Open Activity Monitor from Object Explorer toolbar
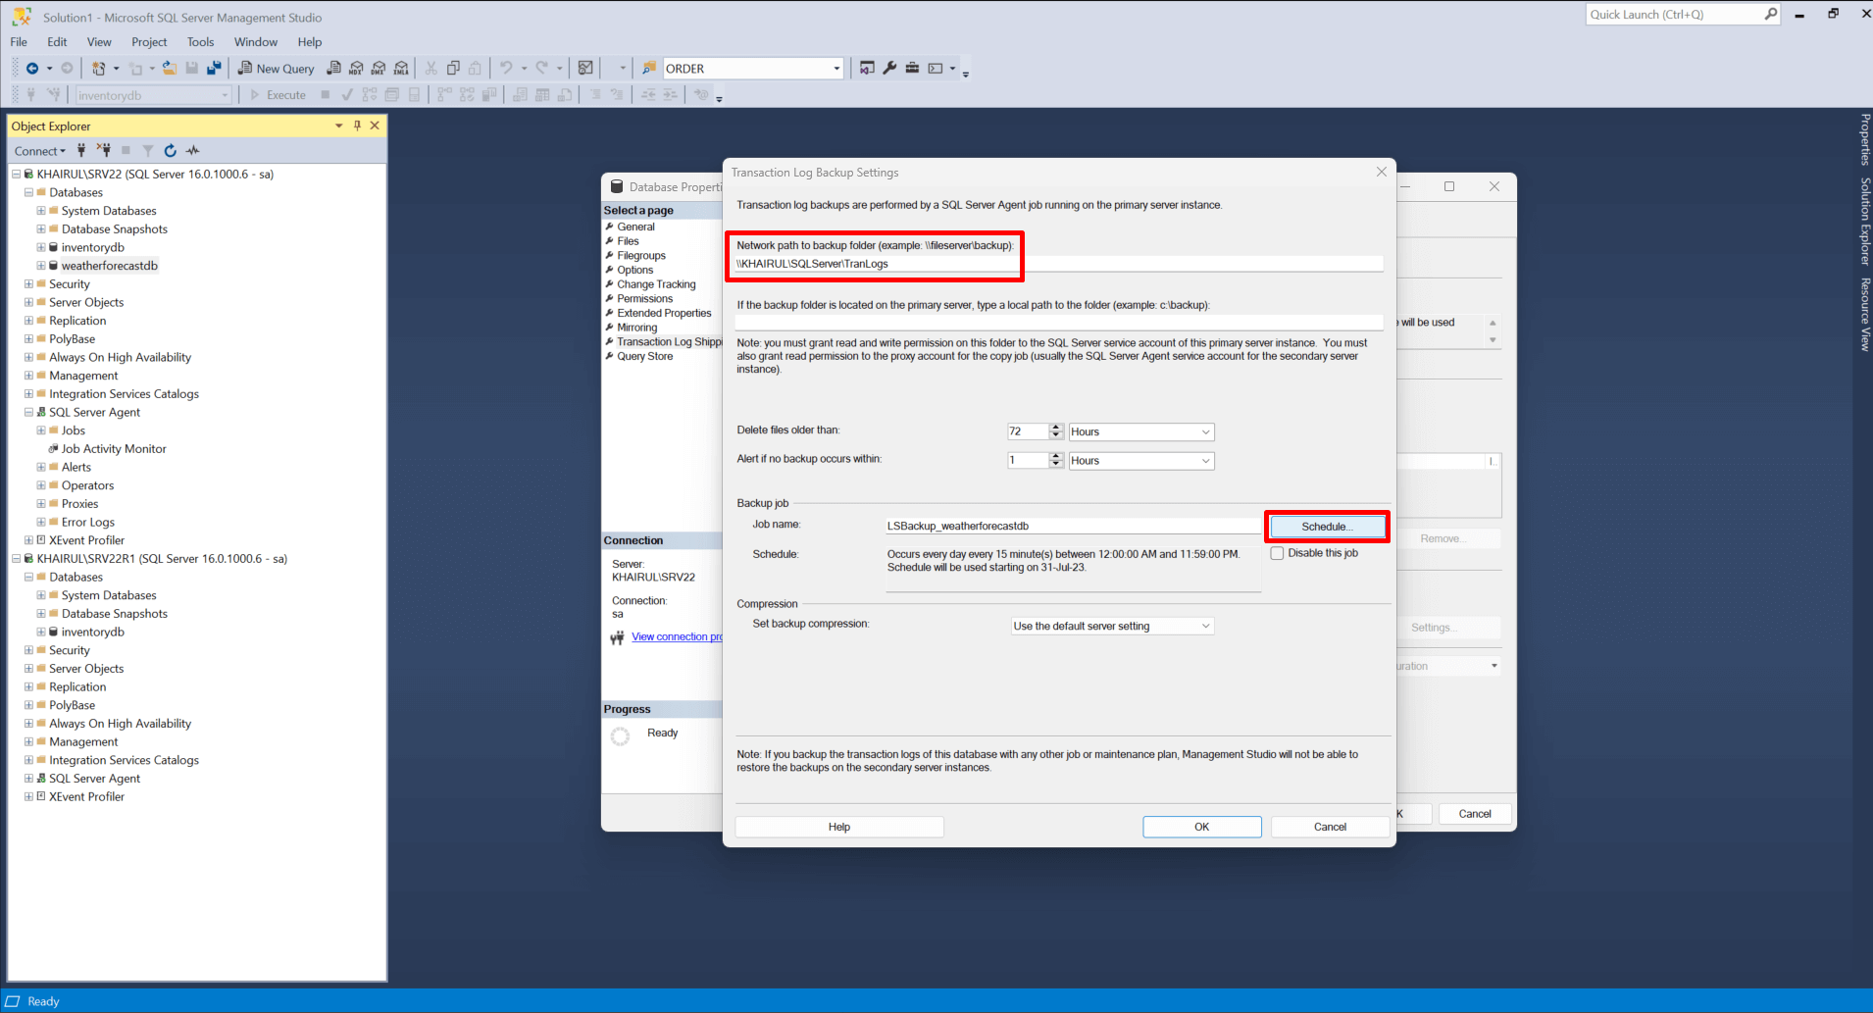Image resolution: width=1873 pixels, height=1013 pixels. [193, 150]
